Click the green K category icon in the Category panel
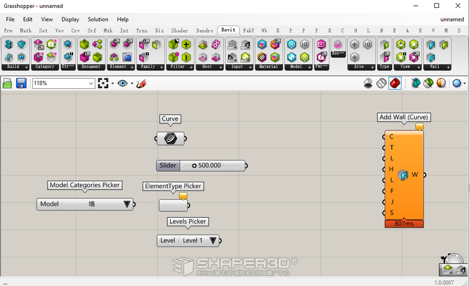The width and height of the screenshot is (470, 286). 52,44
